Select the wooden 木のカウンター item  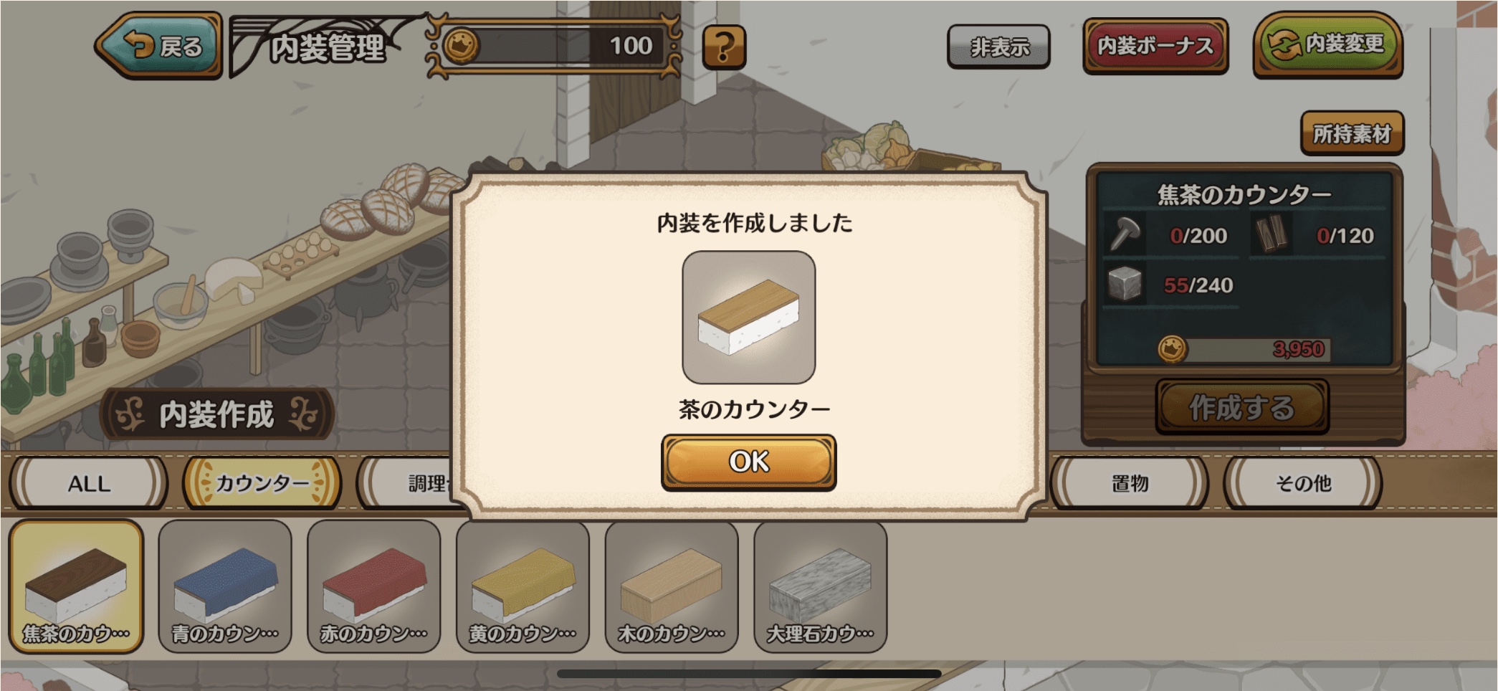672,586
